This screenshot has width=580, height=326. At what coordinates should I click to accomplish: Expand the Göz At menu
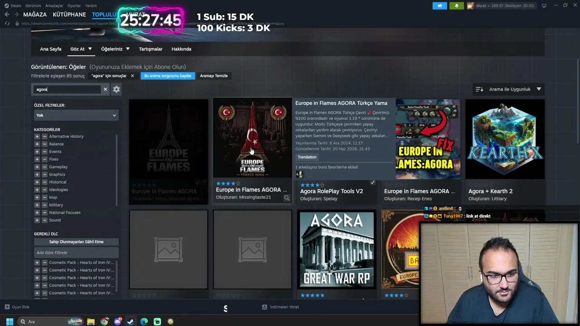(81, 49)
